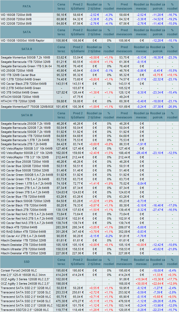
Task: Click Rozdiel za polrok header in SATA III
Action: 157,115
